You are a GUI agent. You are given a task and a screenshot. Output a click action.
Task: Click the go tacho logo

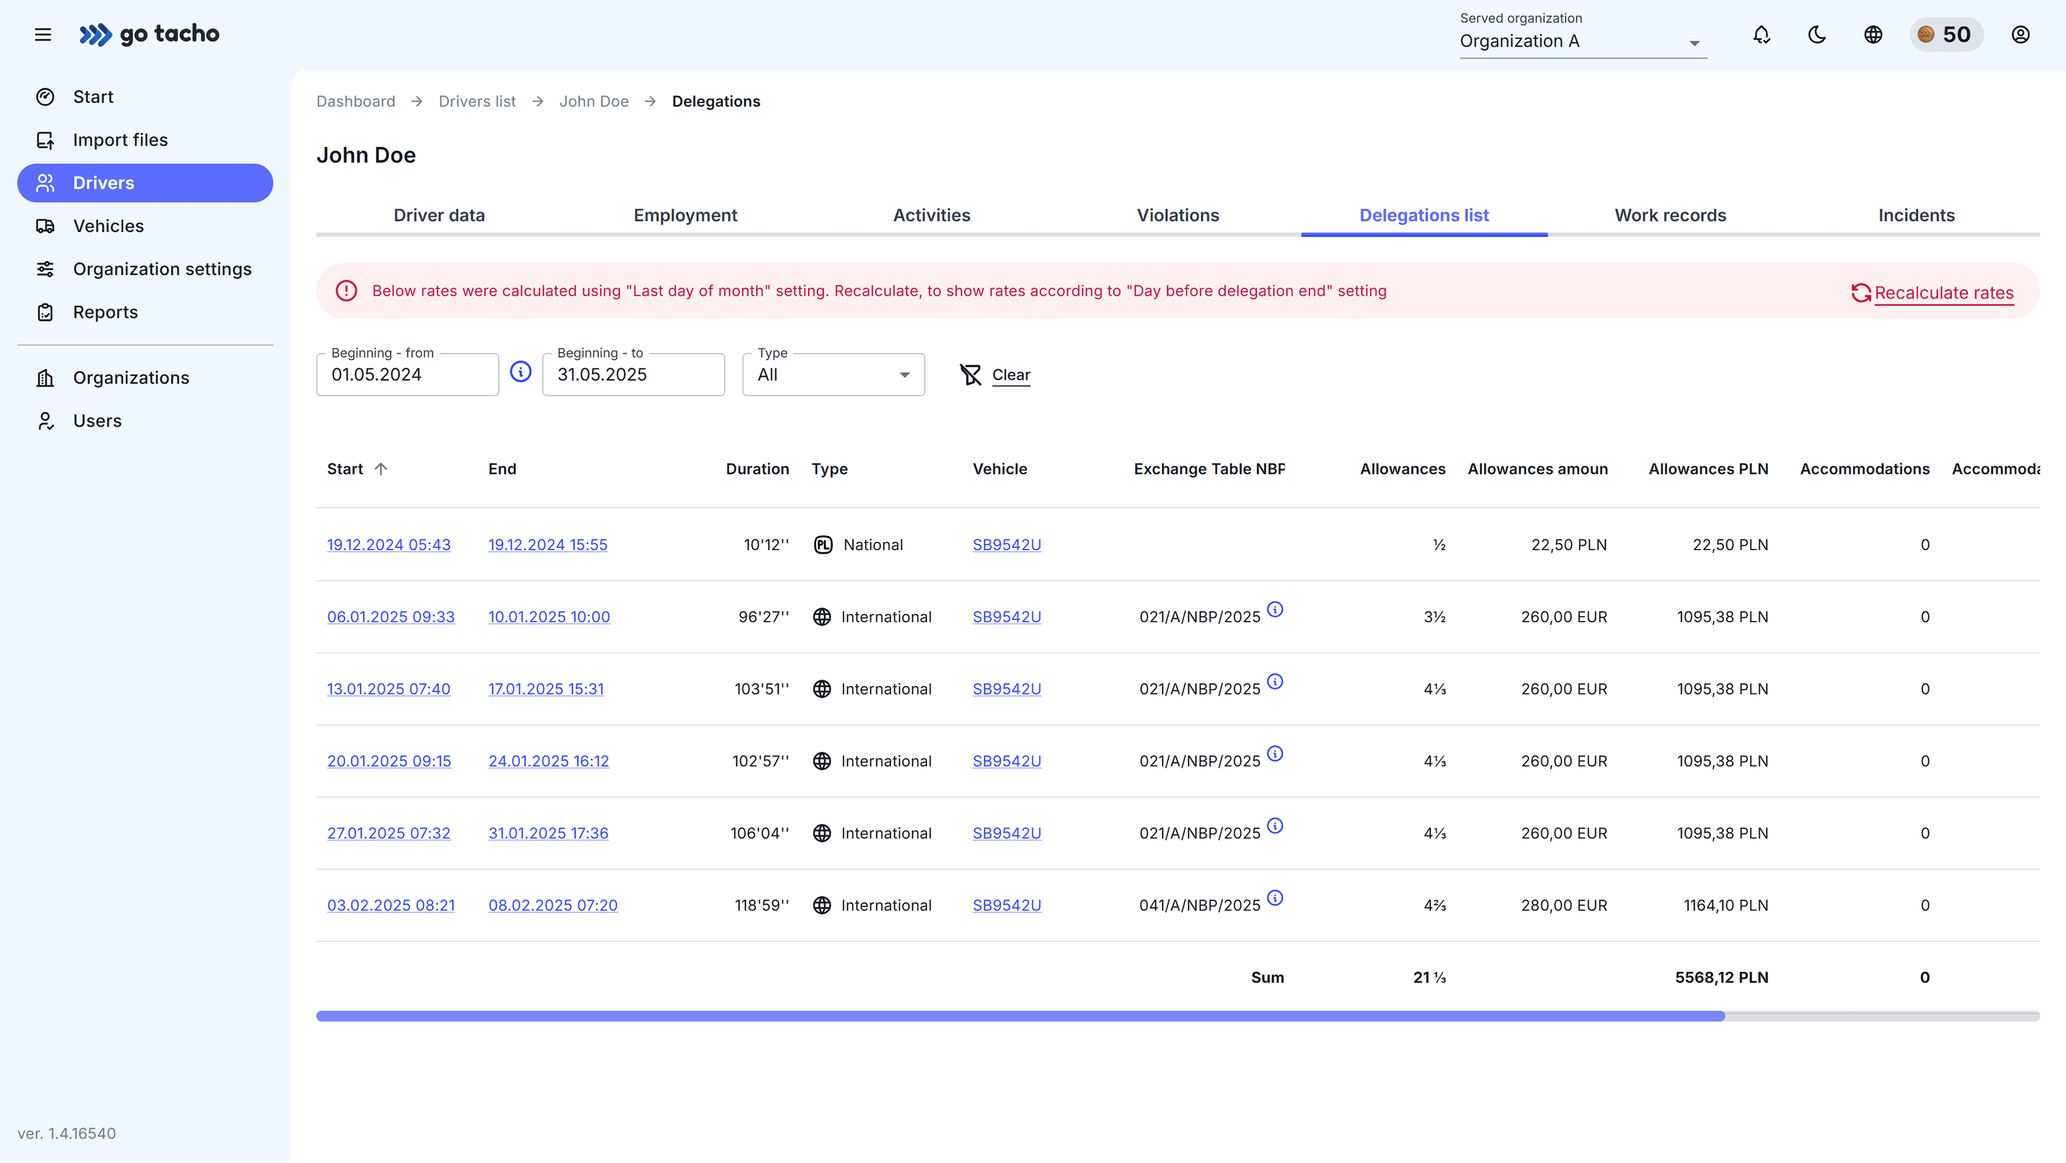[149, 34]
